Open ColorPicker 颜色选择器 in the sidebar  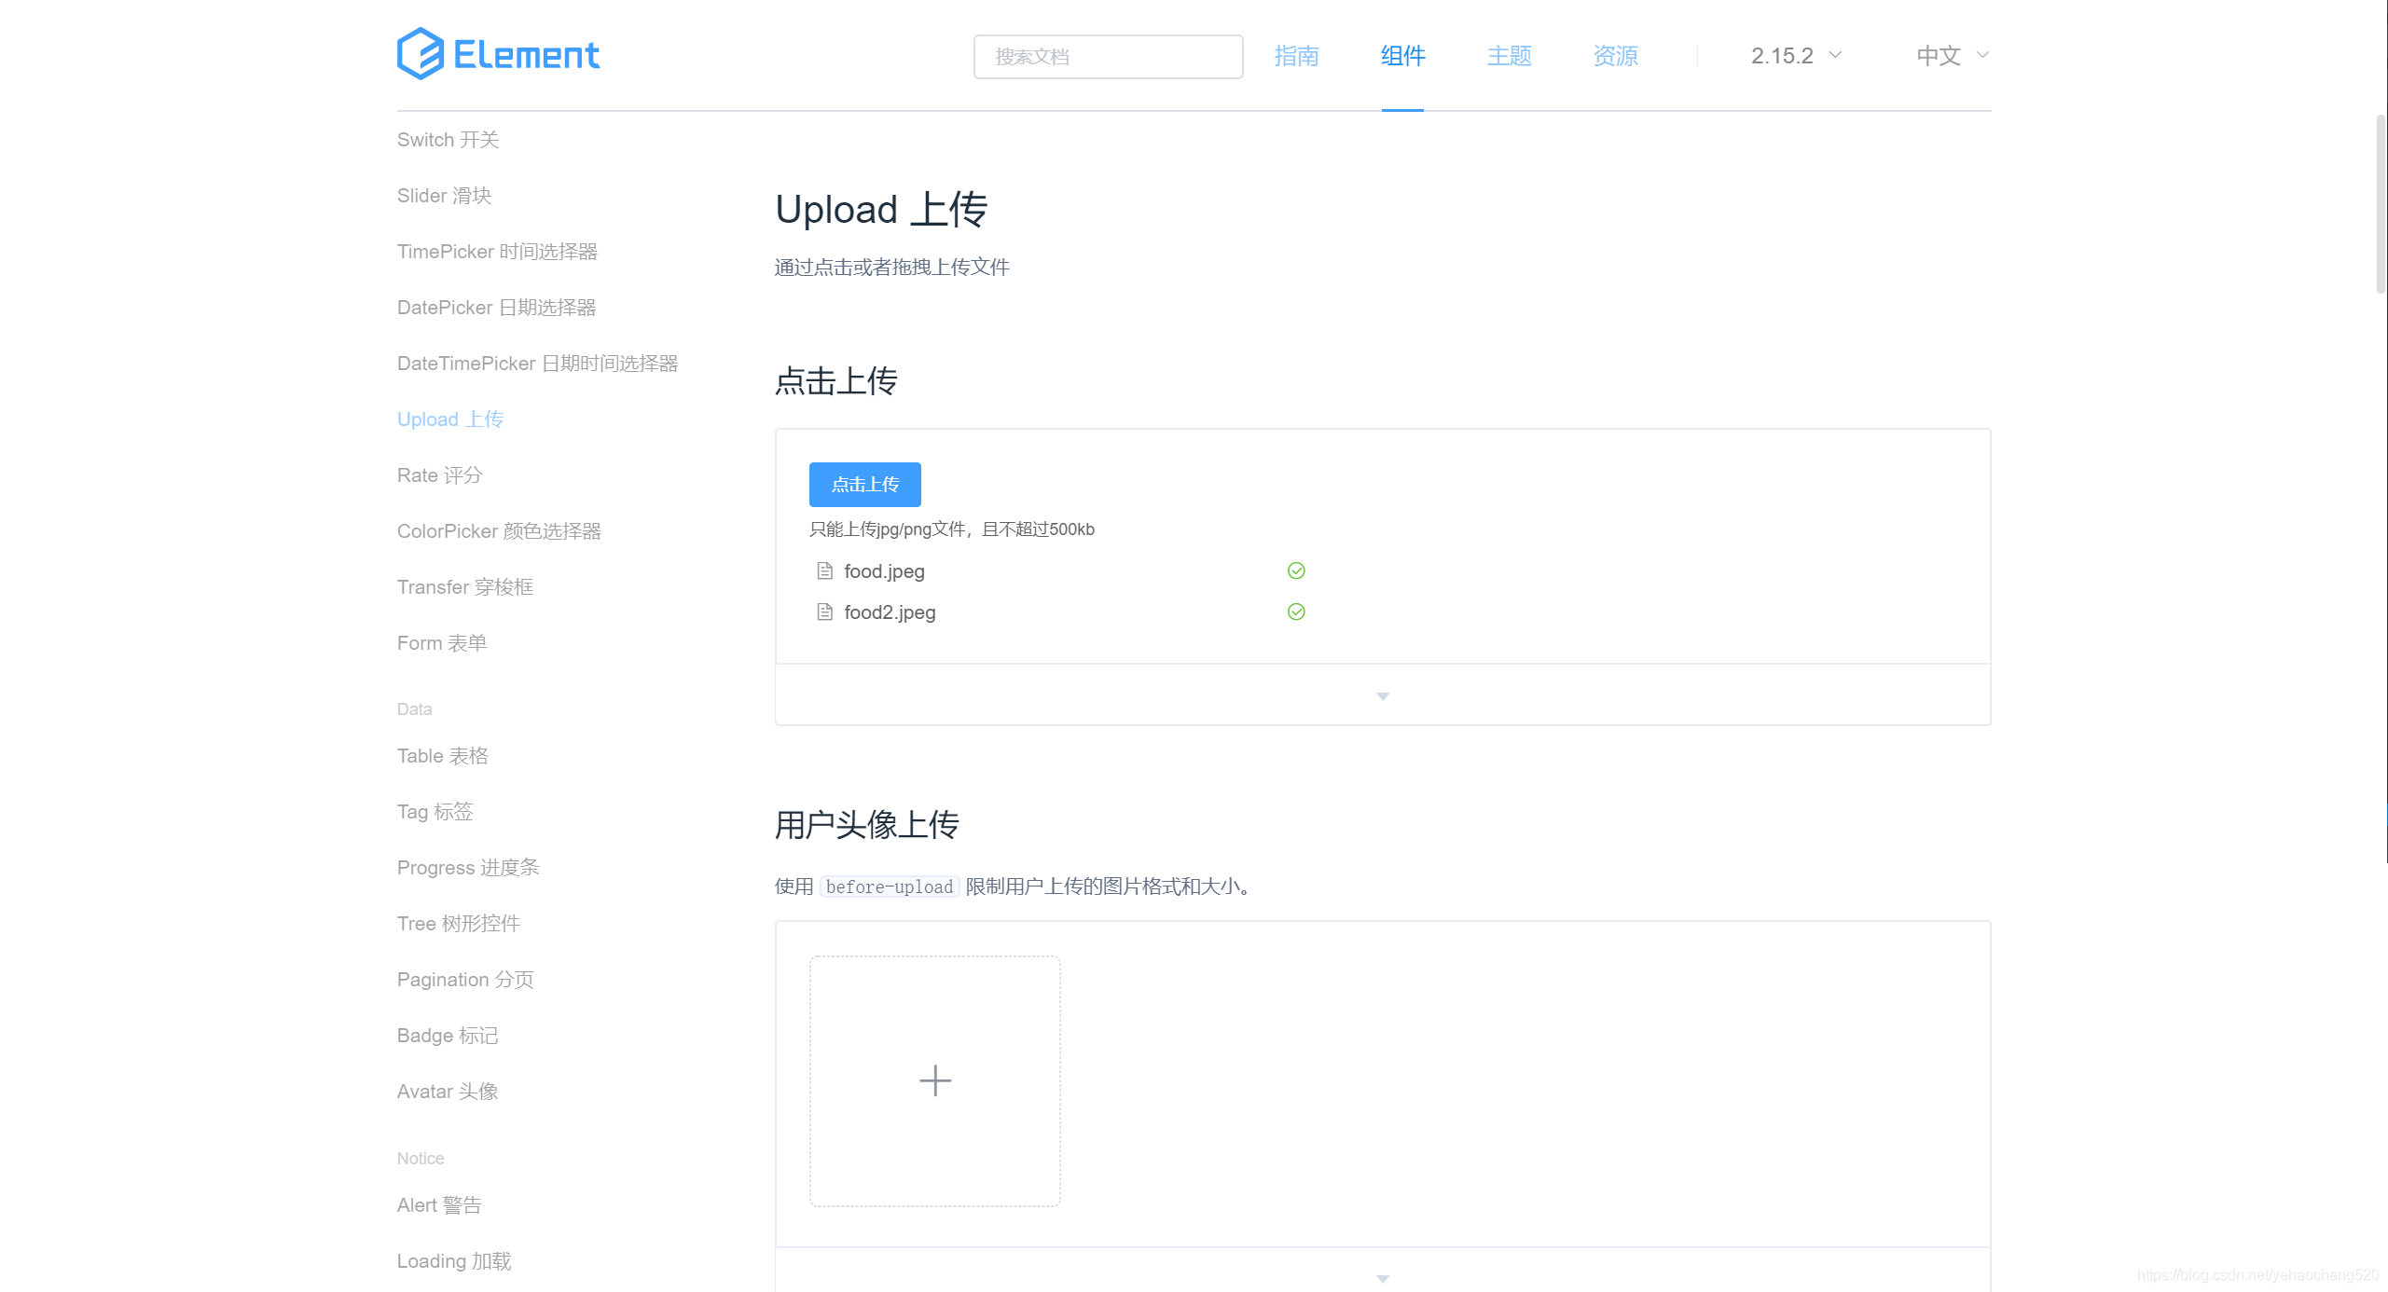click(x=499, y=531)
